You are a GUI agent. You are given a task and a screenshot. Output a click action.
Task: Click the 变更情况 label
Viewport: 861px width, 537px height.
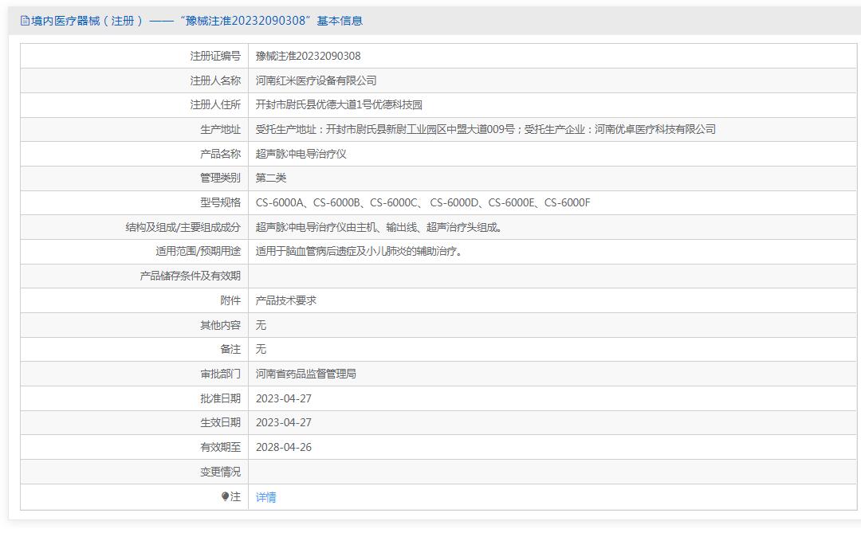click(220, 472)
